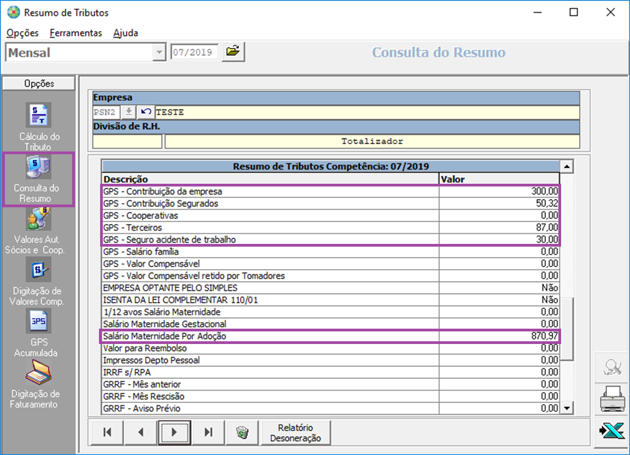Go to previous record
The height and width of the screenshot is (455, 630).
tap(141, 432)
